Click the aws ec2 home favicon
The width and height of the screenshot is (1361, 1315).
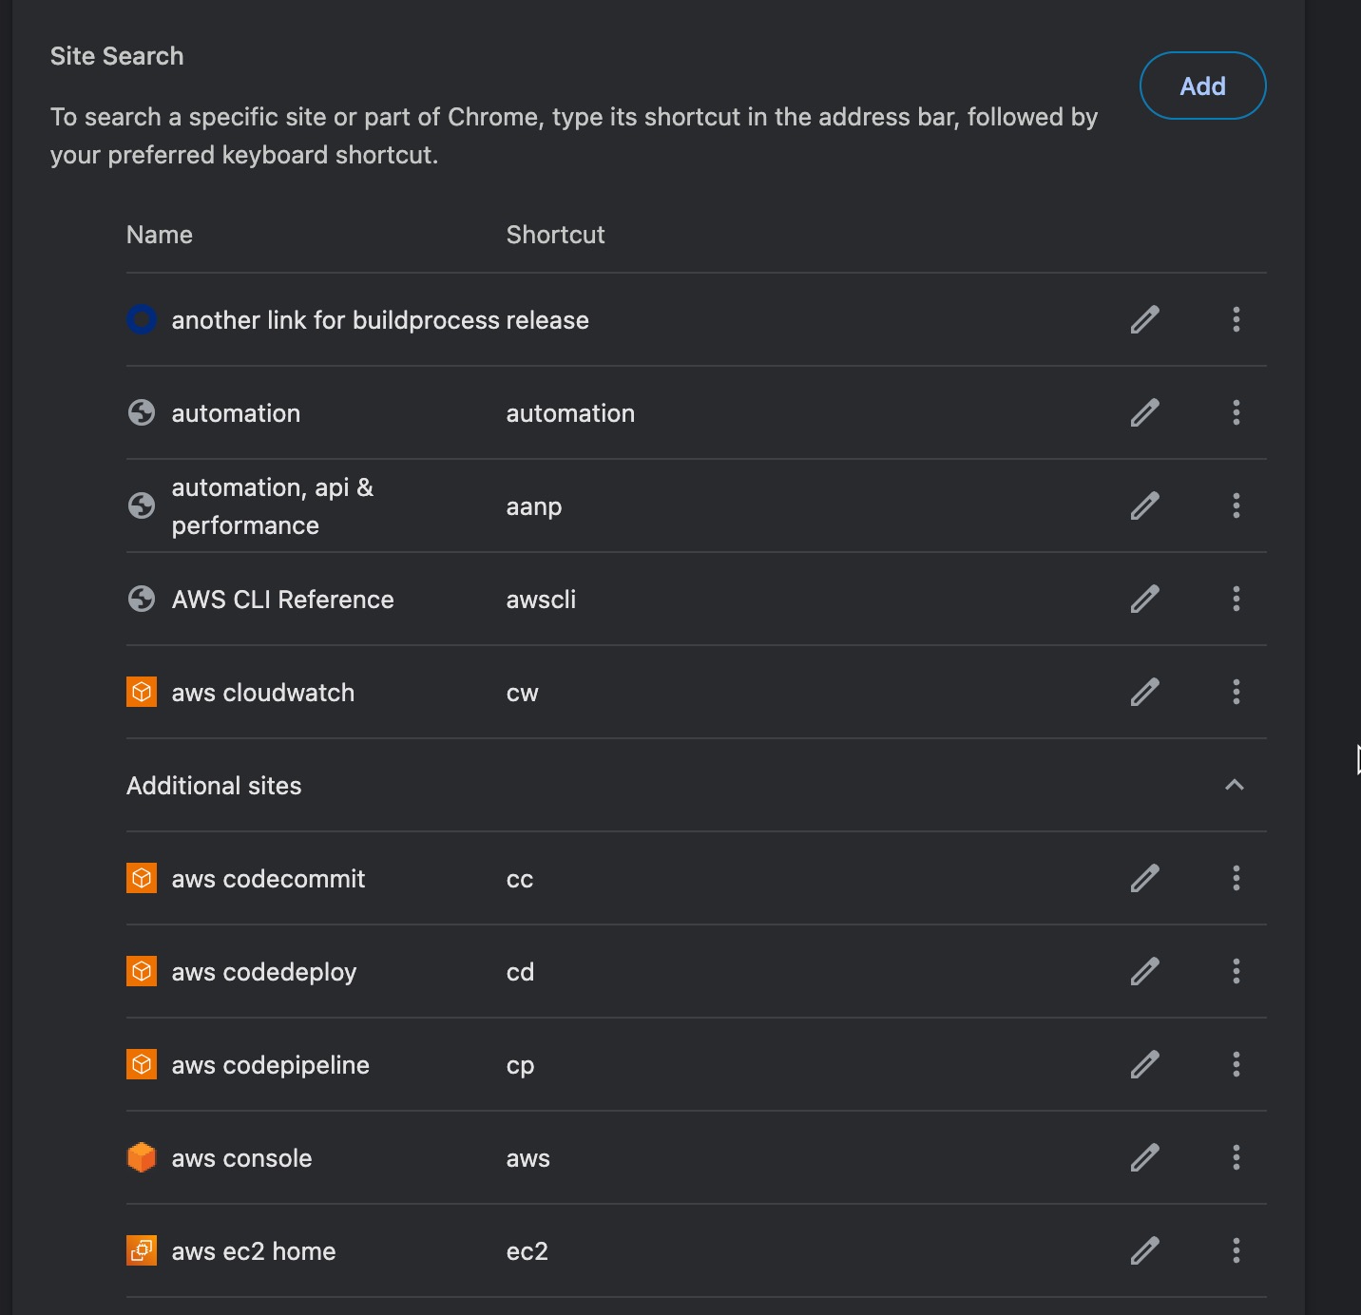click(142, 1250)
